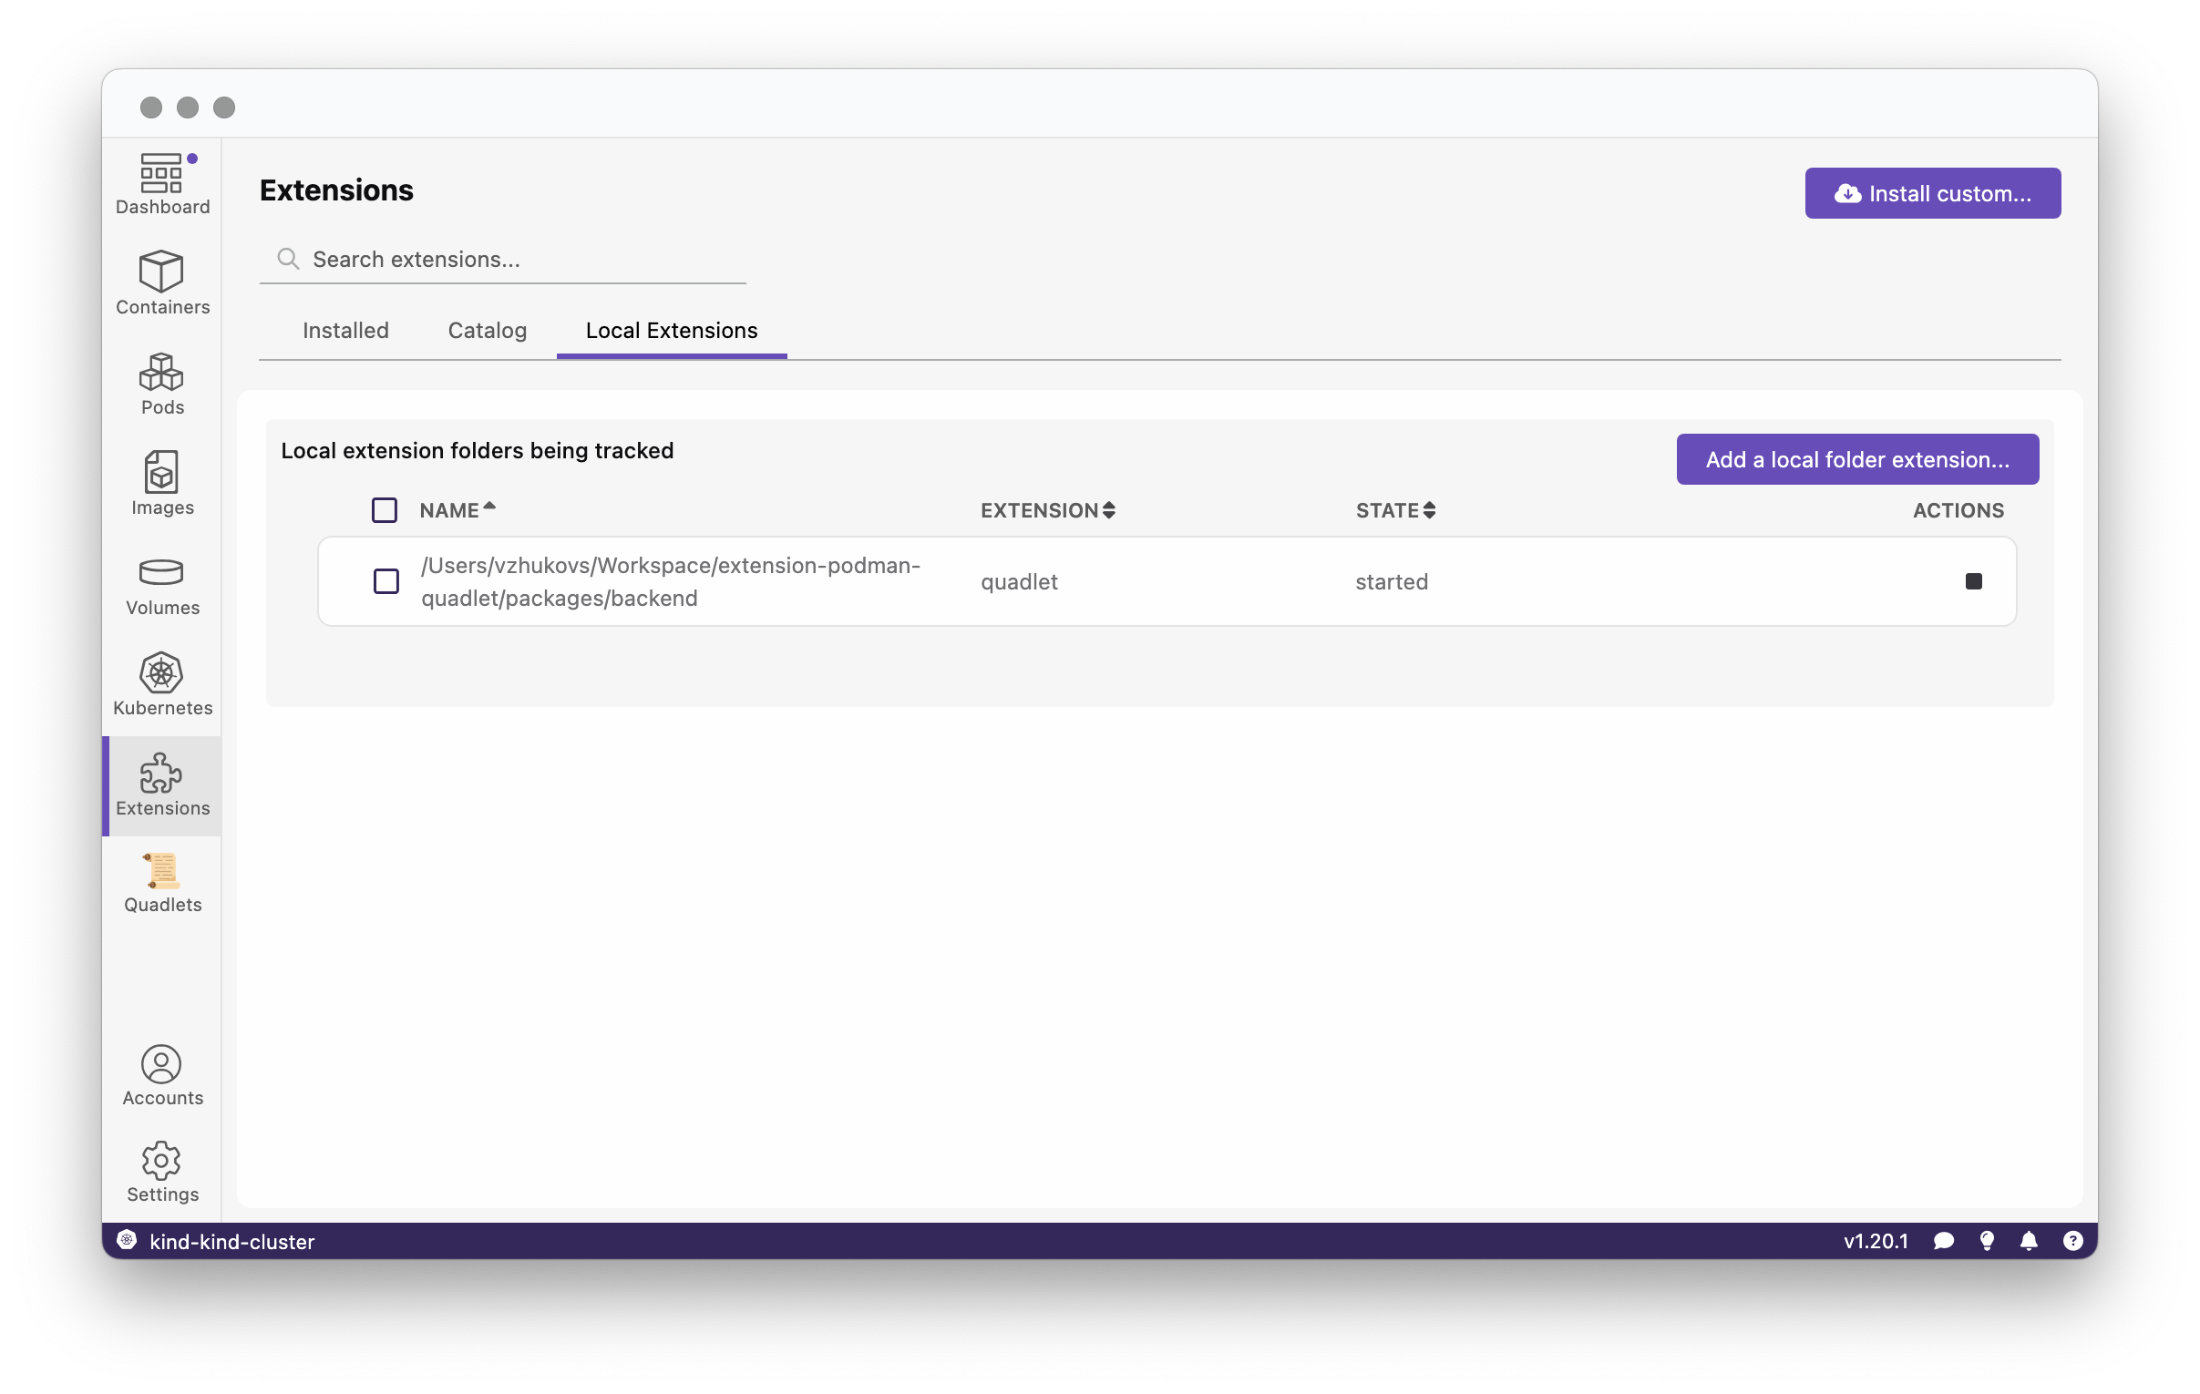Open the help icon in status bar
The image size is (2200, 1394).
[2072, 1241]
